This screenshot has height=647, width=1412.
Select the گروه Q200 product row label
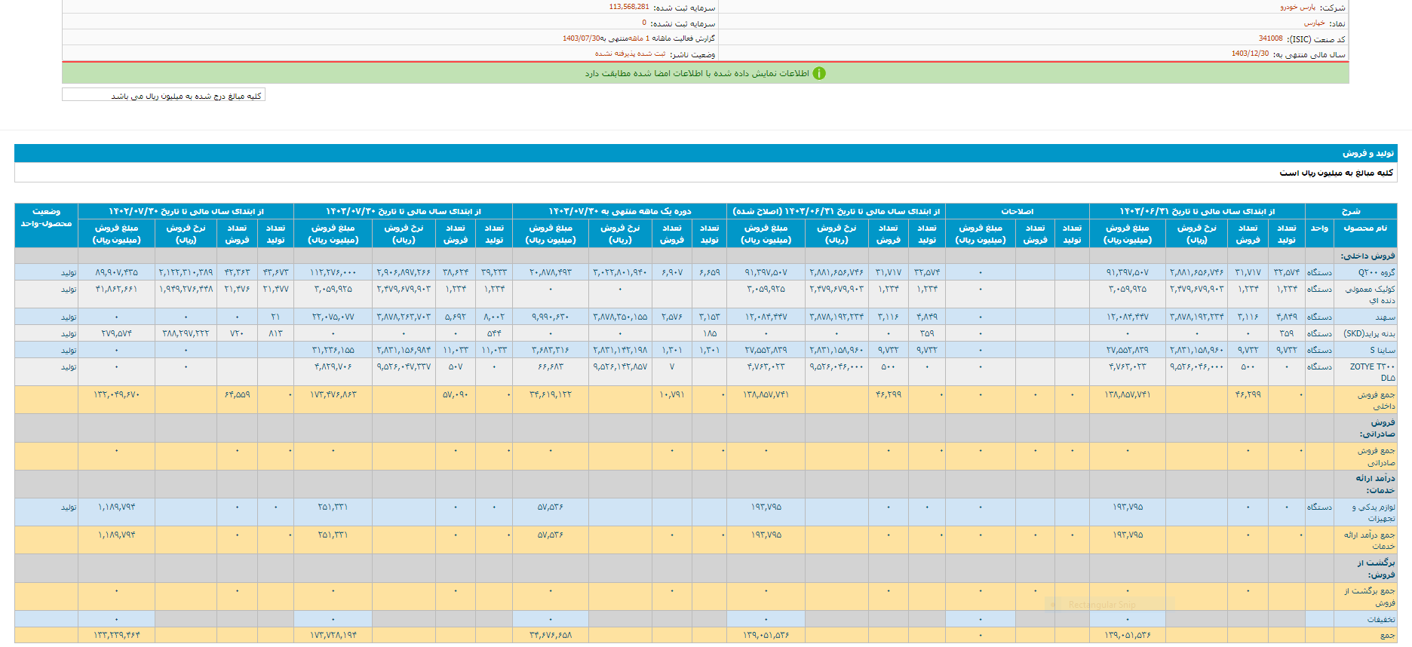pos(1377,272)
